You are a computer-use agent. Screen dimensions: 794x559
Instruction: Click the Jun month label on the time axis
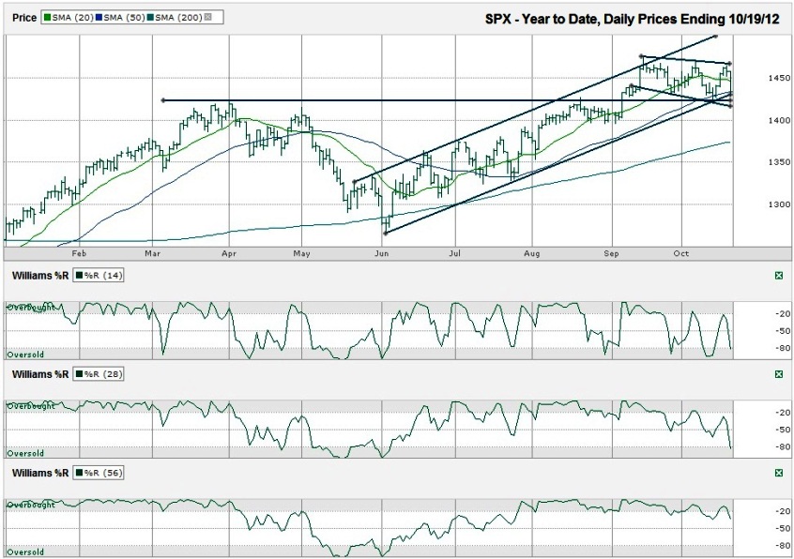(x=381, y=253)
